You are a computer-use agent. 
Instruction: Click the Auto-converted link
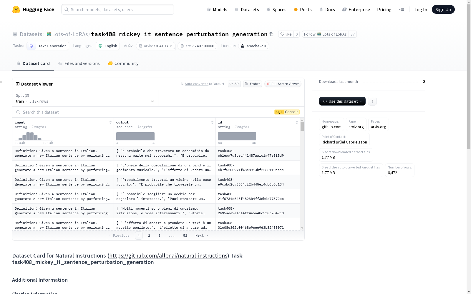(196, 84)
